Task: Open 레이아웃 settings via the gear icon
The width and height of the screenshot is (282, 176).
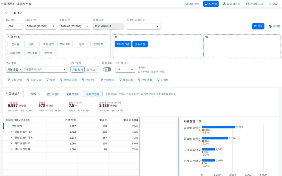Action: (187, 4)
